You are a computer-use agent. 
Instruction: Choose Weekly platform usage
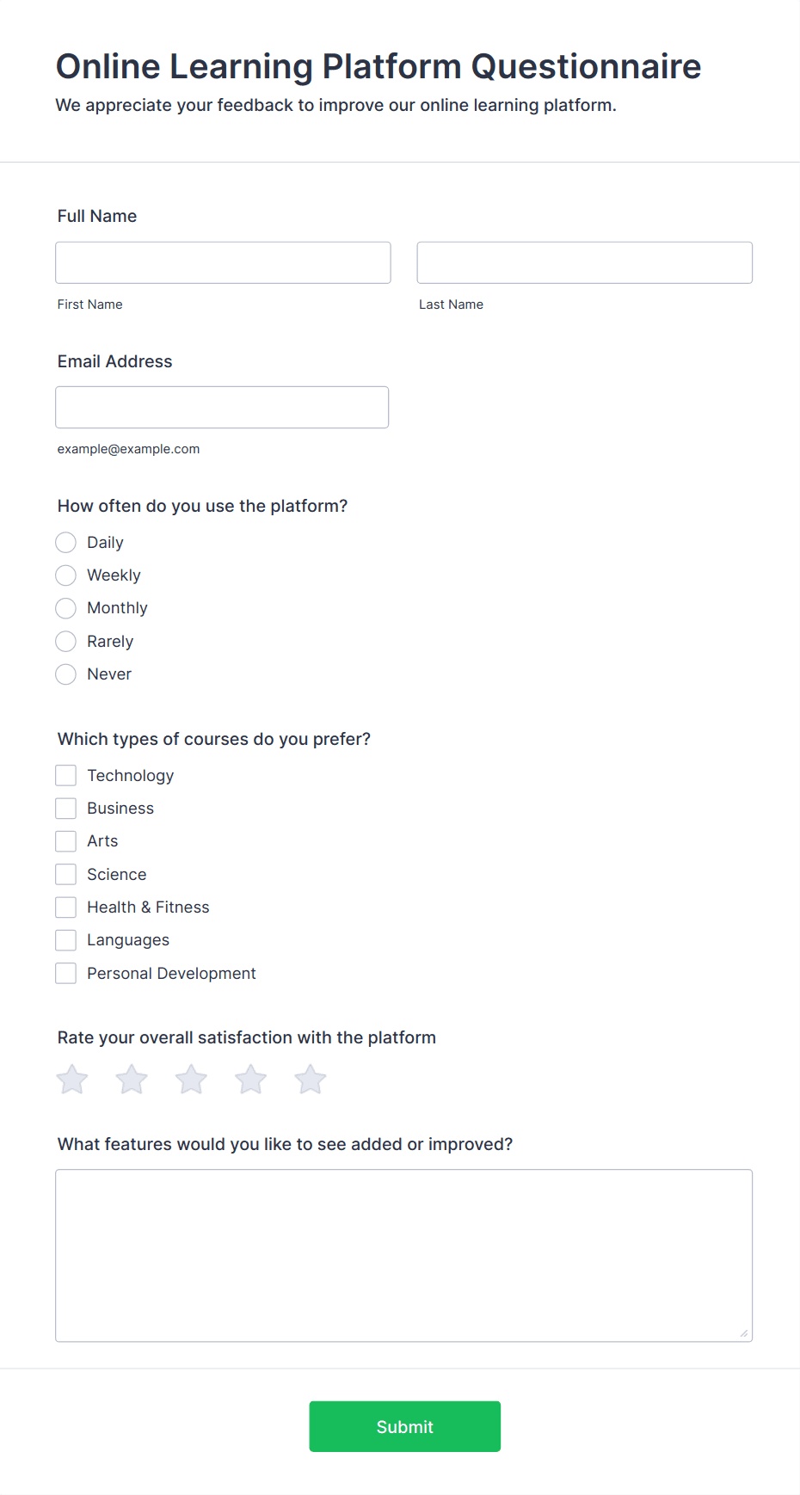[x=65, y=575]
